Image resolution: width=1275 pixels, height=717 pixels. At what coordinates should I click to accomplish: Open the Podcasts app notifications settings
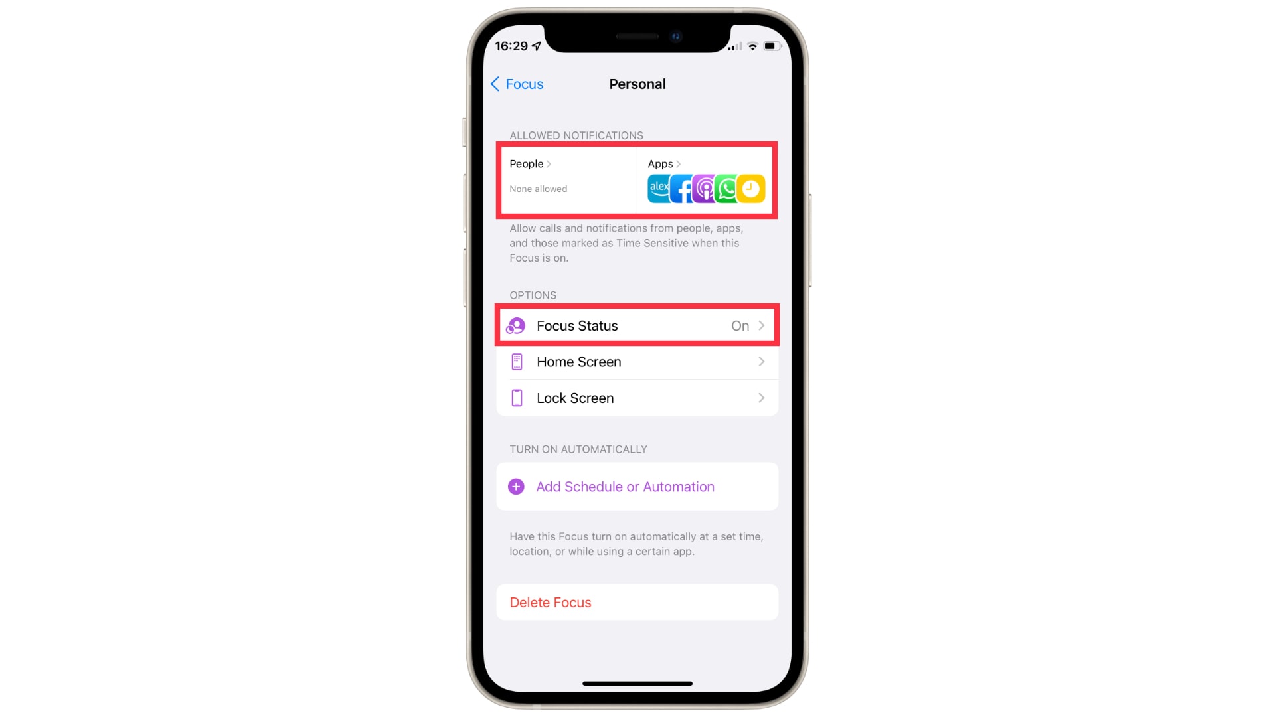click(x=705, y=189)
